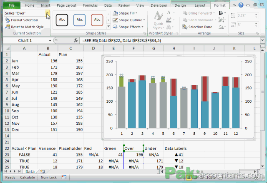Select cell B10 with value 100

pos(48,111)
